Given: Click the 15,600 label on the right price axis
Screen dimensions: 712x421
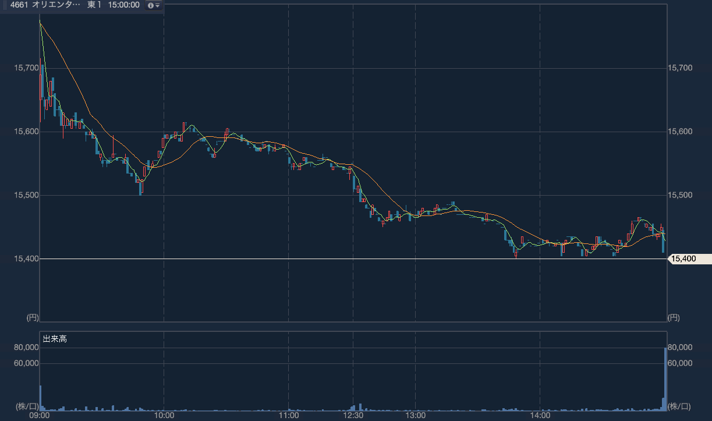Looking at the screenshot, I should pyautogui.click(x=681, y=132).
